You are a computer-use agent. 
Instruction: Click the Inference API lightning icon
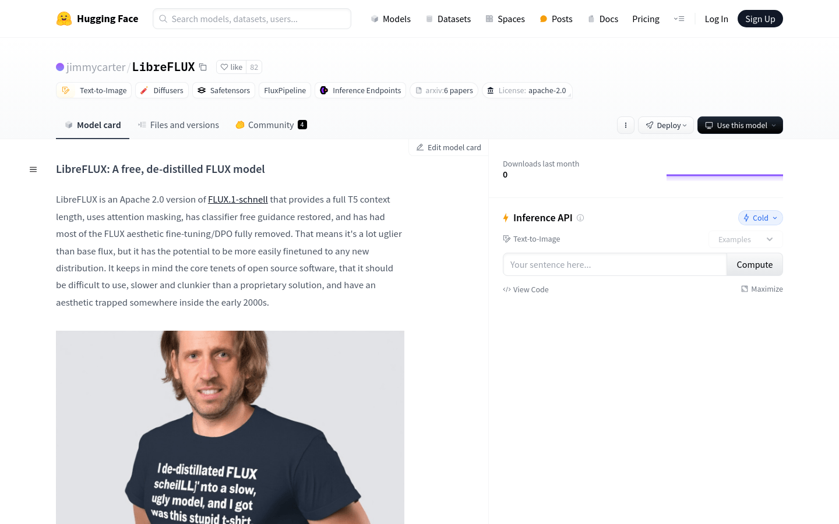(x=506, y=218)
